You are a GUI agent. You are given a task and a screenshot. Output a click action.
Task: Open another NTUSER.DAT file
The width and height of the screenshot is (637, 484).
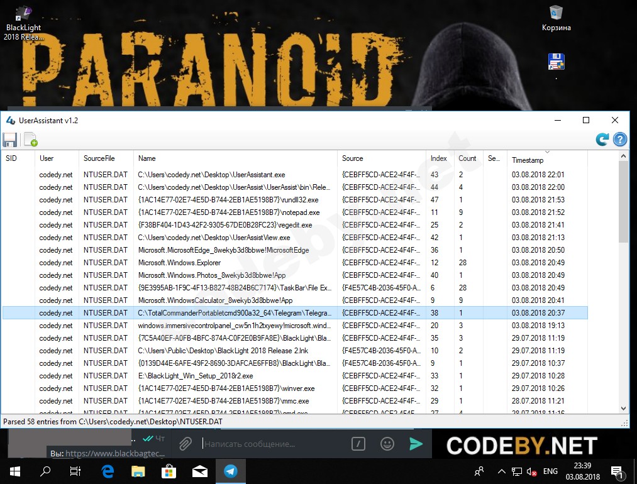coord(30,140)
